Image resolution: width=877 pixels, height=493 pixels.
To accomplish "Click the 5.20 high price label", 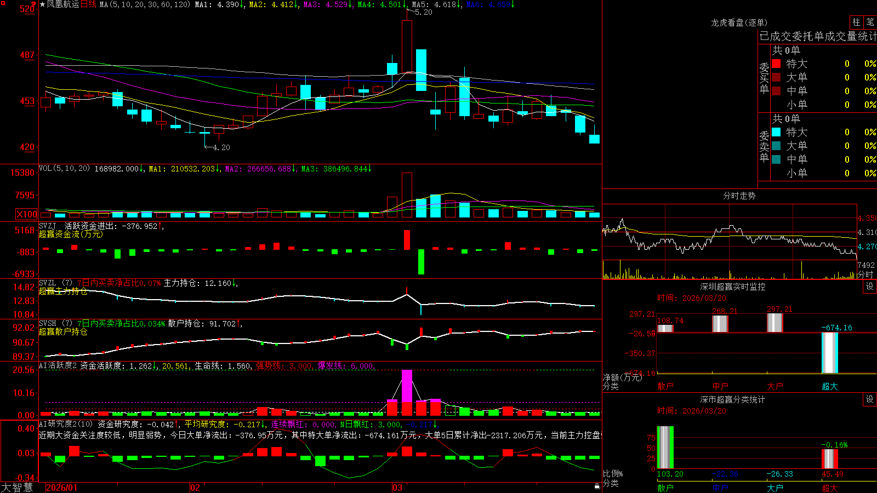I will (423, 12).
